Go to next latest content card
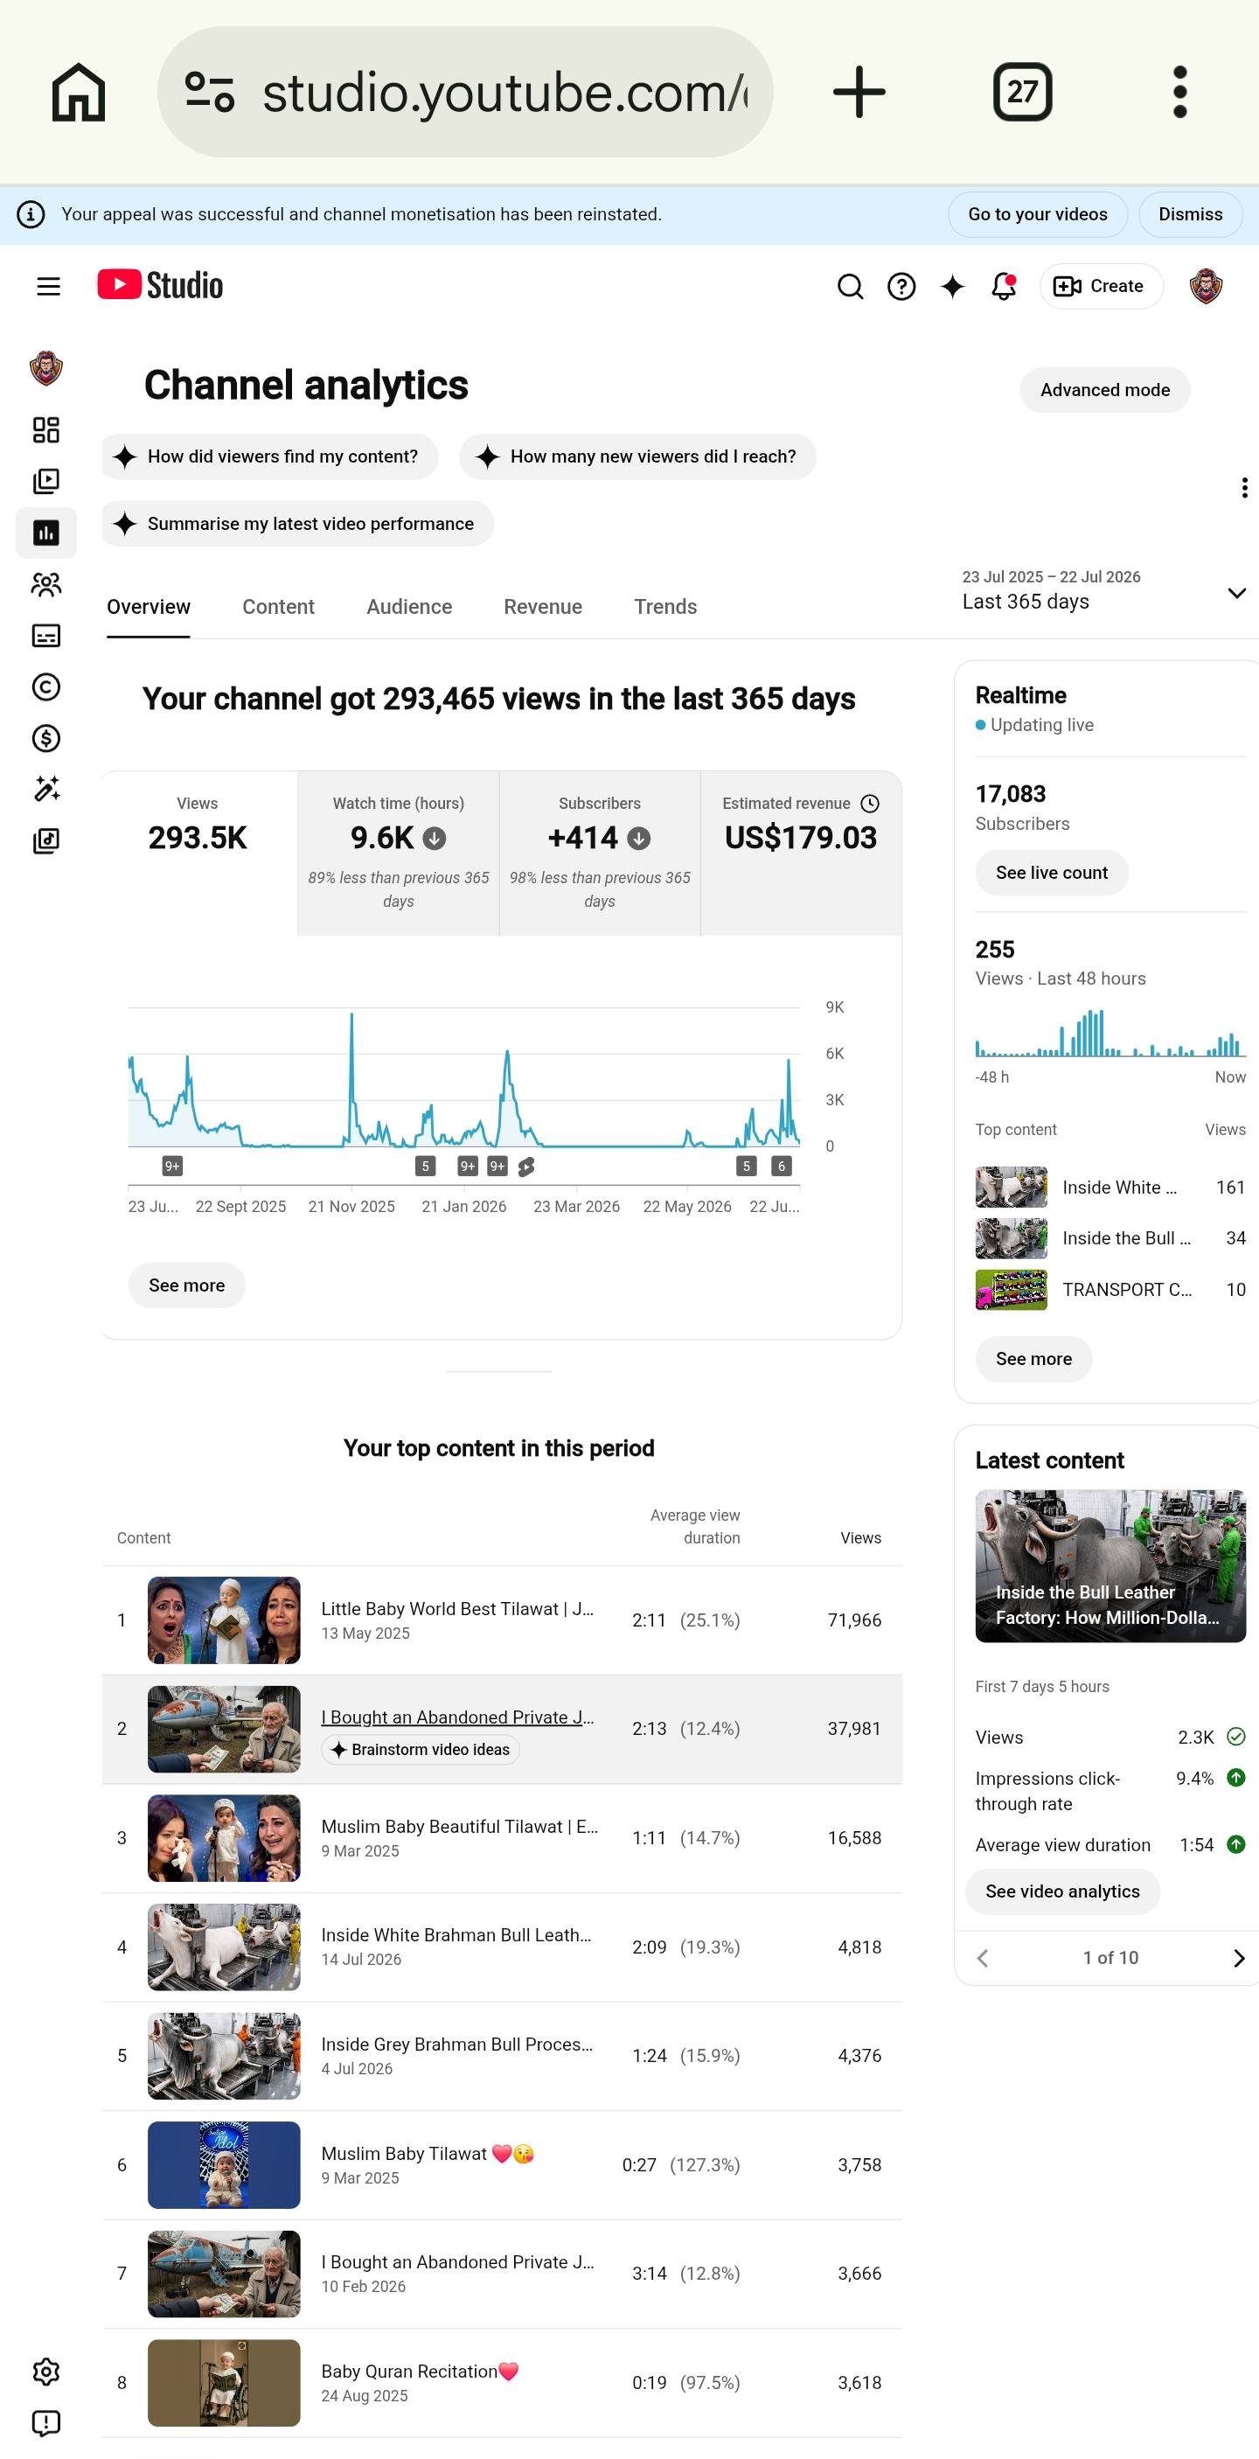 point(1238,1959)
